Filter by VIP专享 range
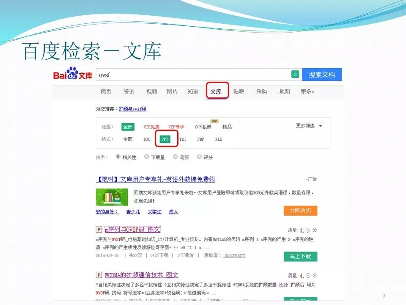406x305 pixels. pos(176,127)
